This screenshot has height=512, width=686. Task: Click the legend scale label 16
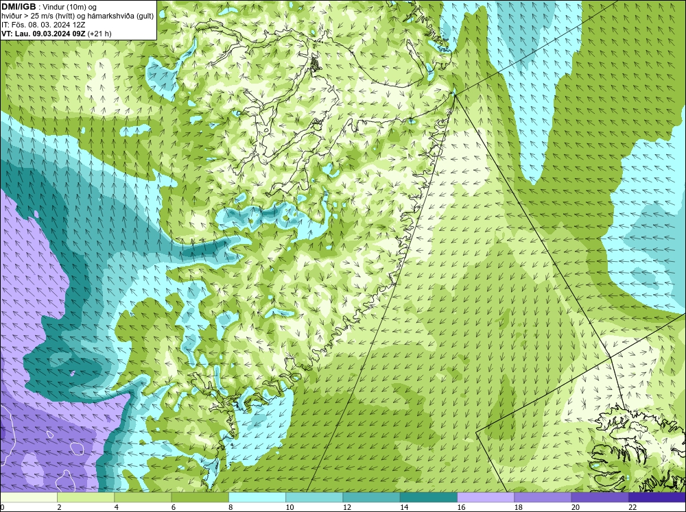click(462, 507)
